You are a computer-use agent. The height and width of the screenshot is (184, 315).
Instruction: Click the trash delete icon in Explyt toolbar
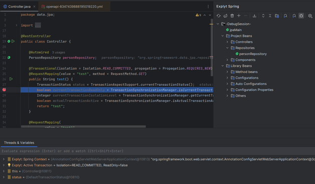pos(232,16)
